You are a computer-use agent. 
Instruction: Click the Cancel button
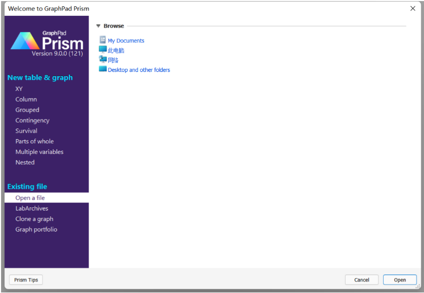(361, 280)
